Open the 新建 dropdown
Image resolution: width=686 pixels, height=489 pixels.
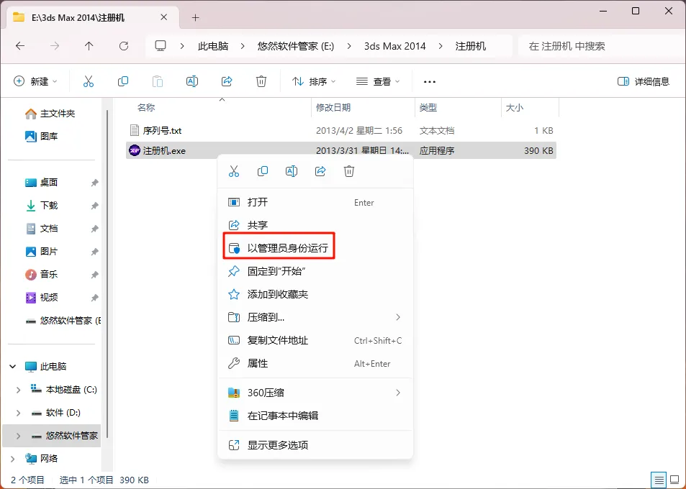[x=35, y=81]
